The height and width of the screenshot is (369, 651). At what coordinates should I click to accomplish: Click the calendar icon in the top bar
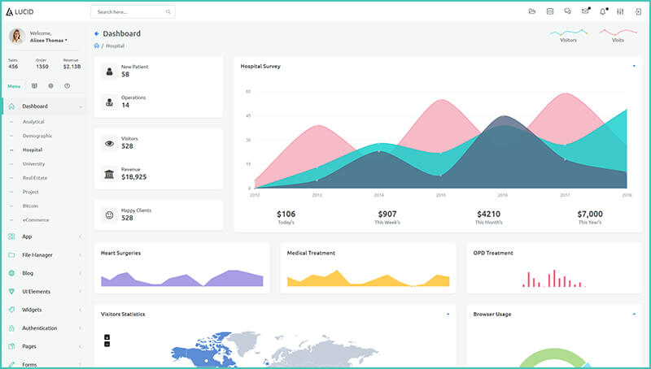[549, 11]
